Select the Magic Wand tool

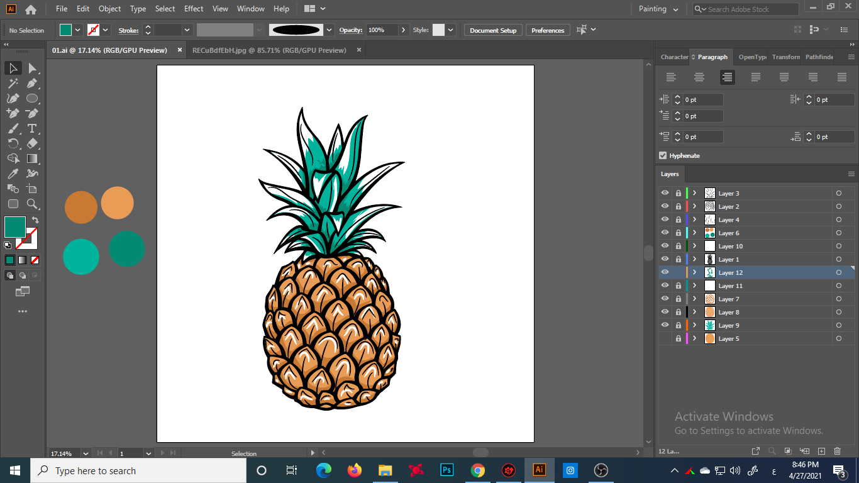13,83
